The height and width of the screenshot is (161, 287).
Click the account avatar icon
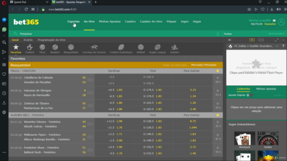coord(281,22)
